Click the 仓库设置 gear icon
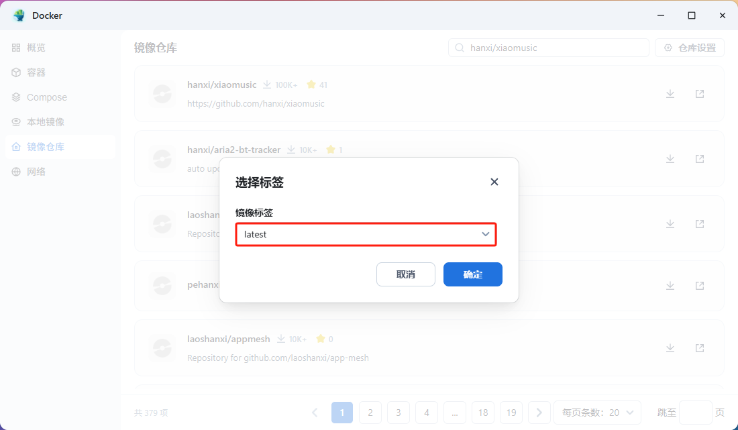This screenshot has height=430, width=738. [x=668, y=48]
